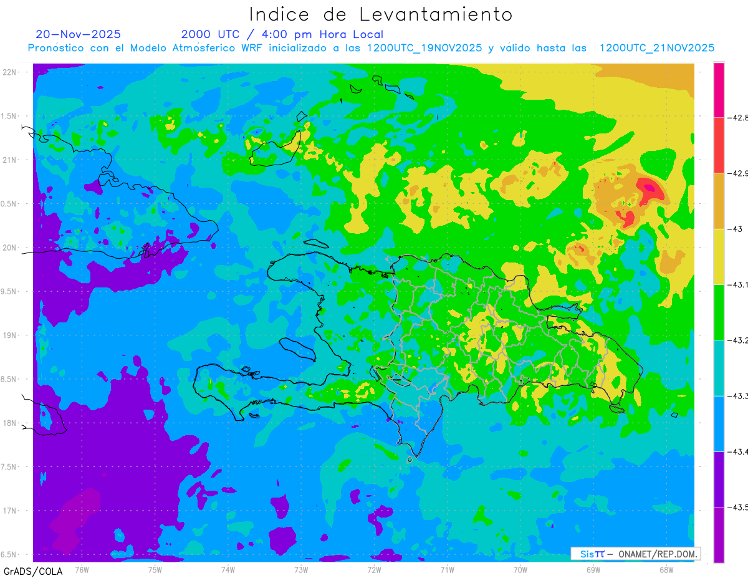This screenshot has height=578, width=748.
Task: Click the '20N' latitude label
Action: coord(11,248)
